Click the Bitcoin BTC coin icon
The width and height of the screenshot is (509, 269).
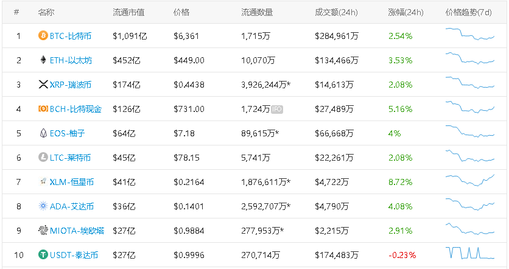43,35
